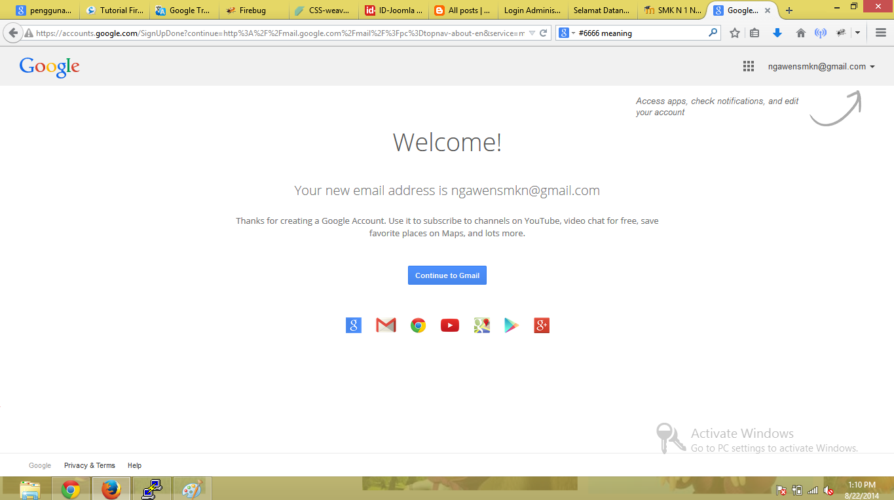This screenshot has height=500, width=894.
Task: Open the Google Maps product icon
Action: coord(482,325)
